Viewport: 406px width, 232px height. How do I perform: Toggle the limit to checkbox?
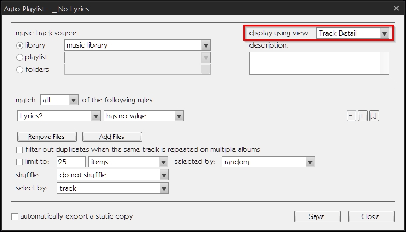(20, 162)
